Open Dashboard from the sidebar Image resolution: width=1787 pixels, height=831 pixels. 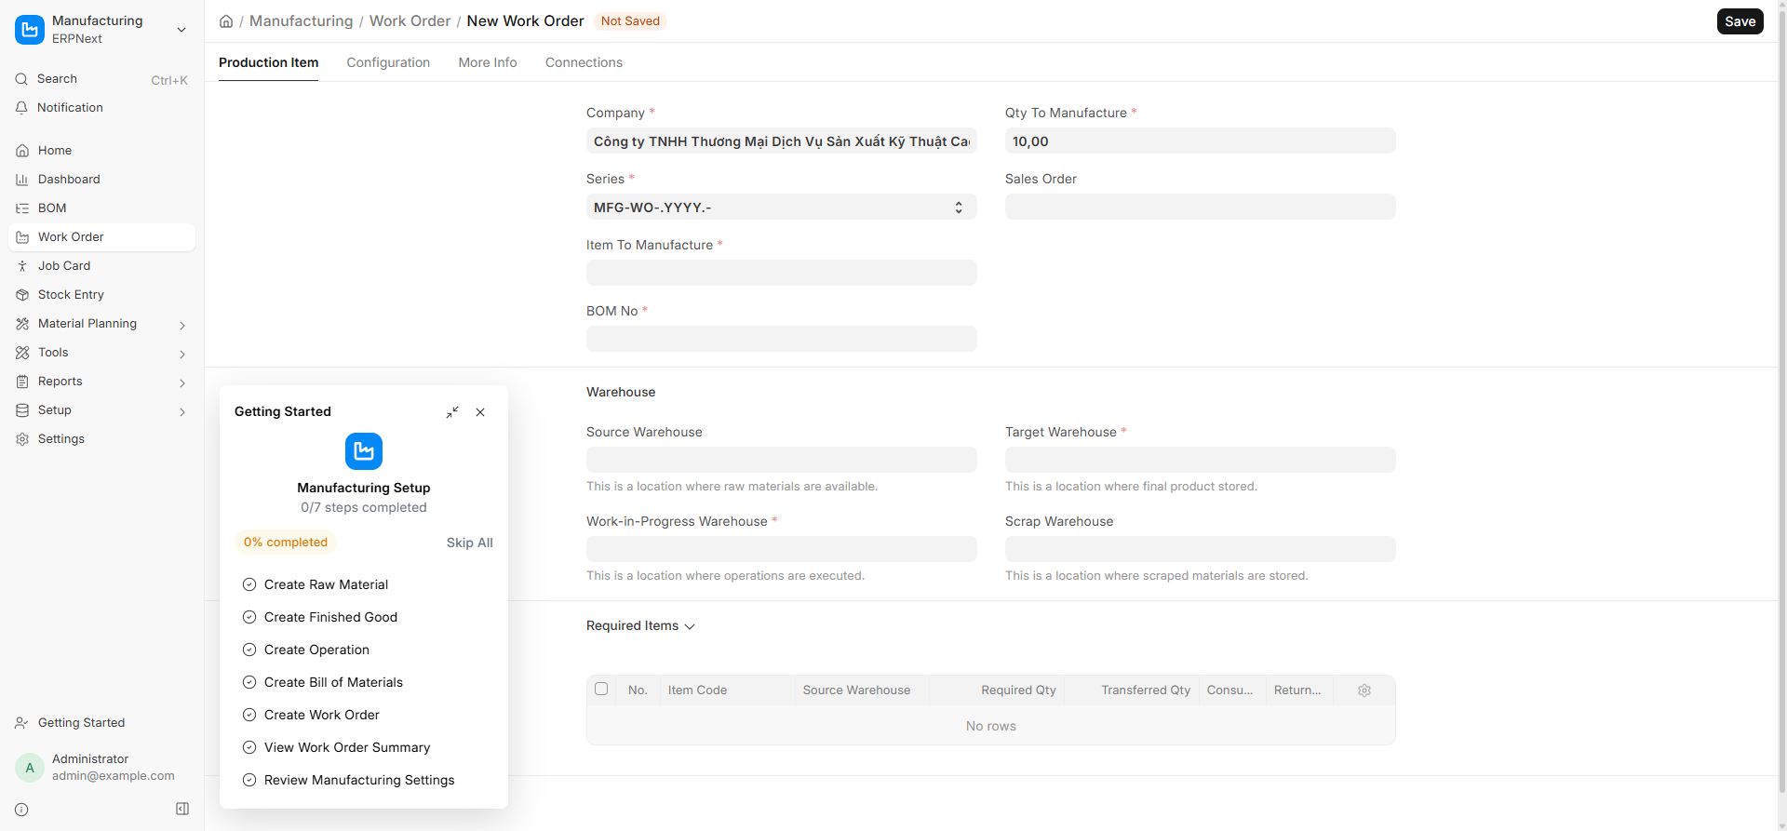[101, 180]
